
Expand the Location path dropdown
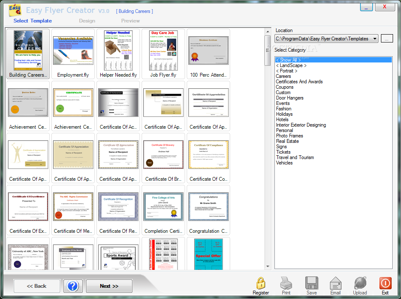point(374,39)
